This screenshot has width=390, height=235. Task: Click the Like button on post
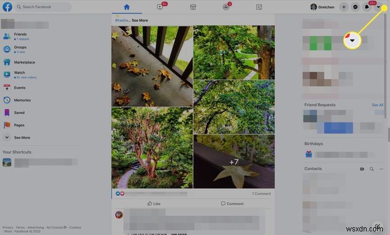[154, 204]
